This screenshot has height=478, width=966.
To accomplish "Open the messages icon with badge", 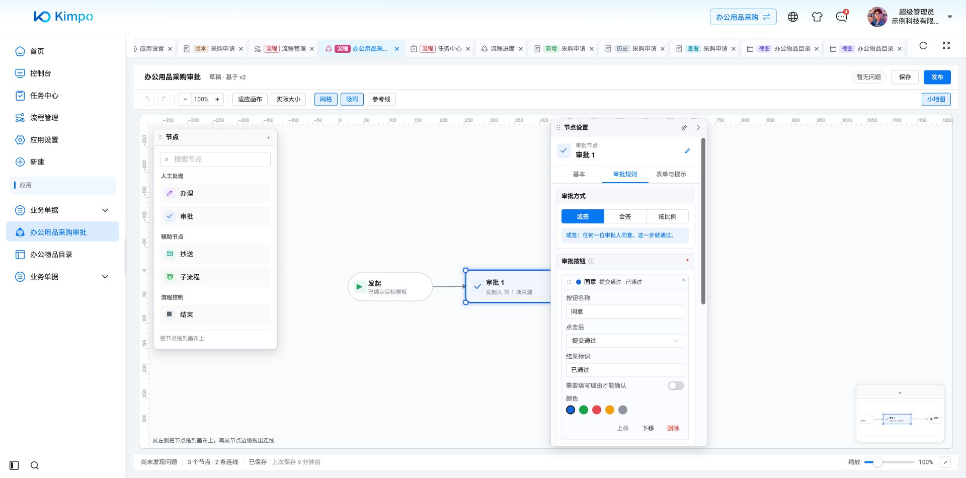I will (841, 17).
